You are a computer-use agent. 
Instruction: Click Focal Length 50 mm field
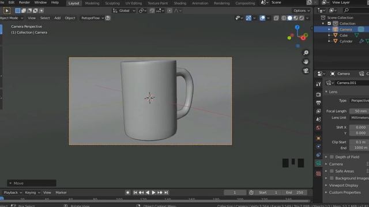359,111
